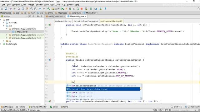Open the VCS menu
Screen dimensions: 200x112
63,5
